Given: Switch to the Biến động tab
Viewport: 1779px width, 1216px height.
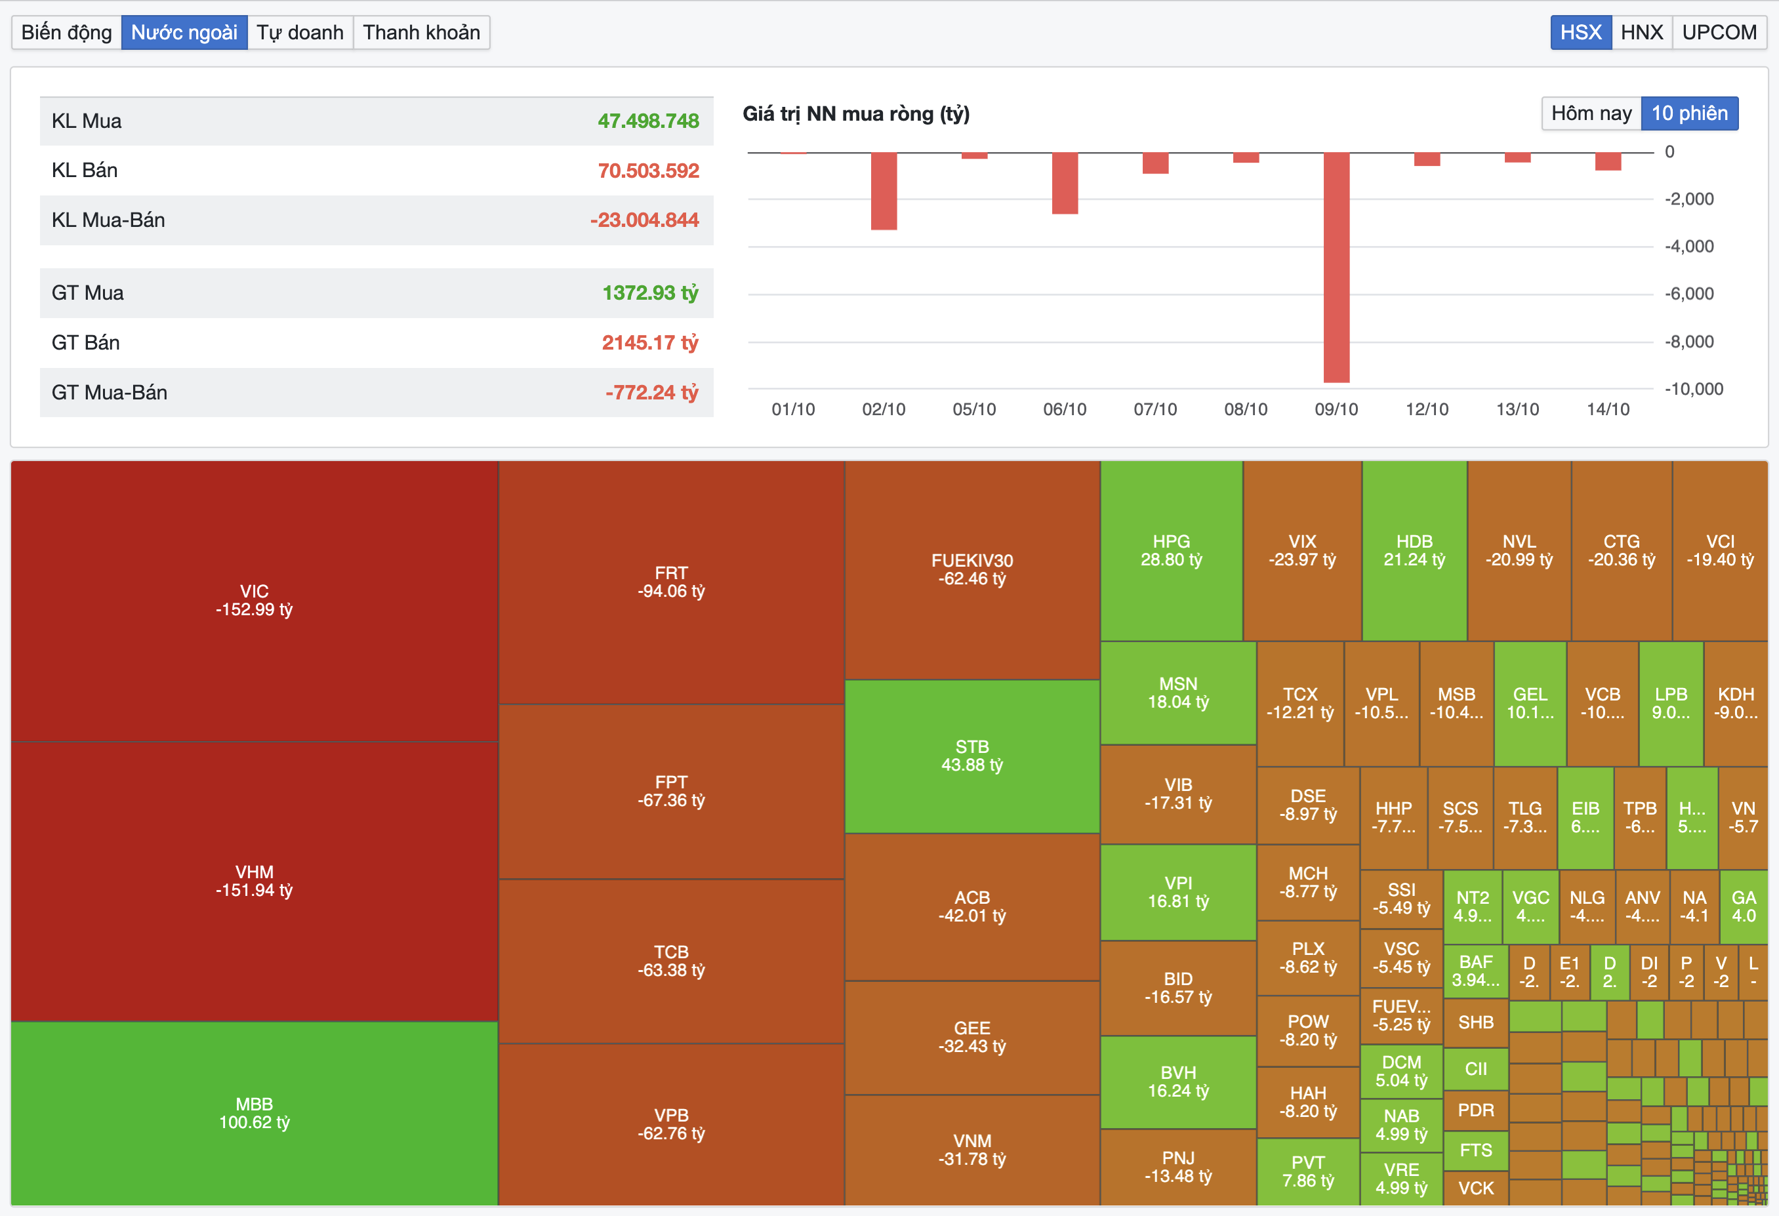Looking at the screenshot, I should pyautogui.click(x=67, y=32).
